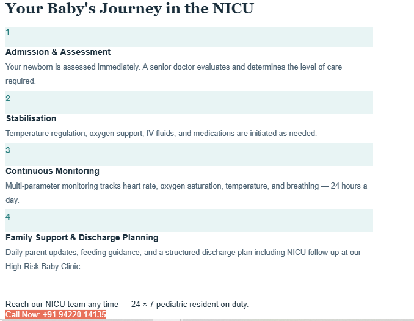Click the Call Now +91 94220 14135 link
This screenshot has width=414, height=321.
click(x=56, y=315)
